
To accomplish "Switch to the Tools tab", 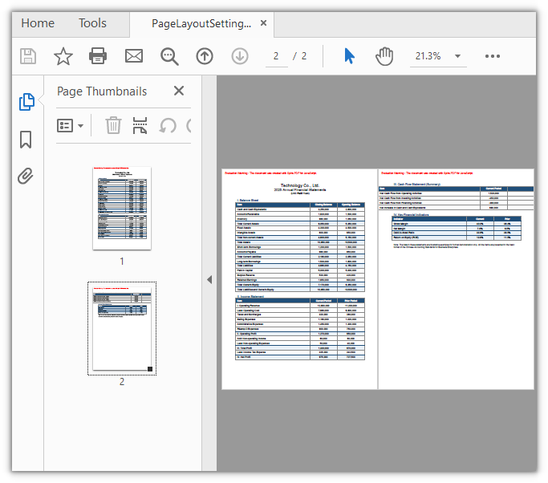I will click(x=92, y=23).
